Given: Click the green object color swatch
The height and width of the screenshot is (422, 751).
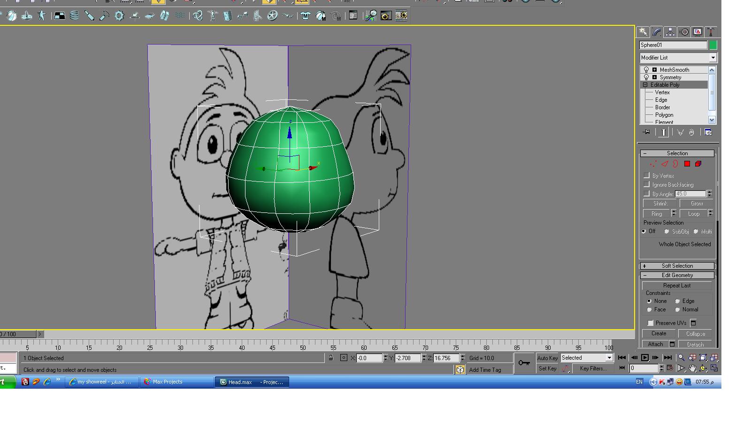Looking at the screenshot, I should click(x=713, y=45).
